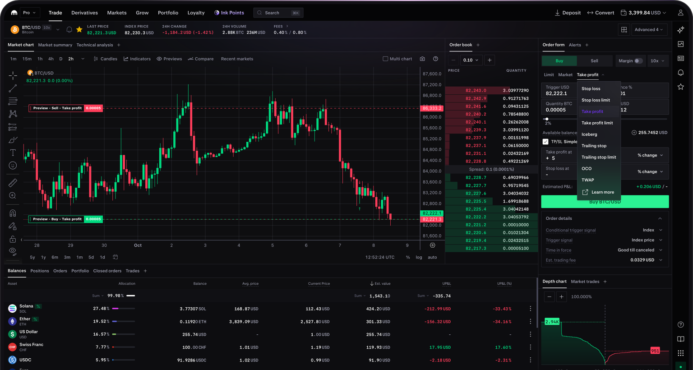
Task: Go to date calendar icon below chart
Action: coord(115,257)
